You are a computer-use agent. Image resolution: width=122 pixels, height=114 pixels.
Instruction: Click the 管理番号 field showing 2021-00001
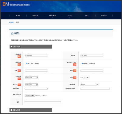pos(36,55)
